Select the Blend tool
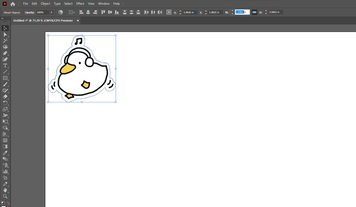The image size is (356, 207). coord(5,159)
